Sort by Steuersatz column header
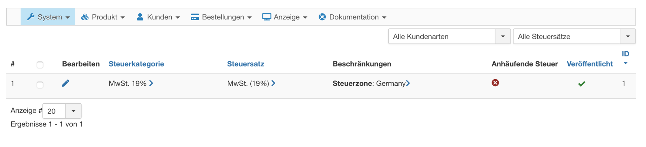The width and height of the screenshot is (646, 147). pyautogui.click(x=246, y=64)
